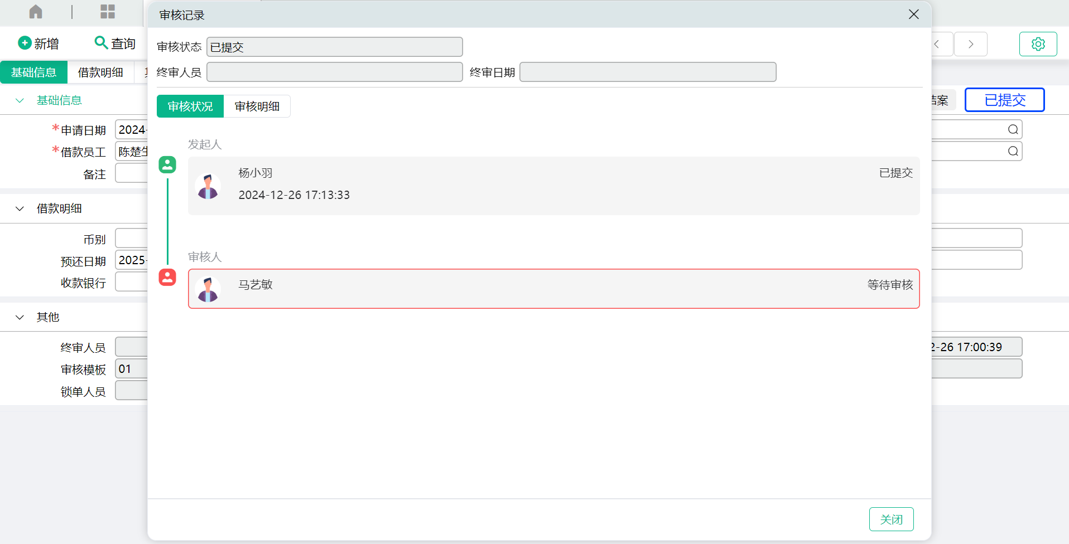Click the home icon in top bar
This screenshot has width=1069, height=544.
(36, 12)
